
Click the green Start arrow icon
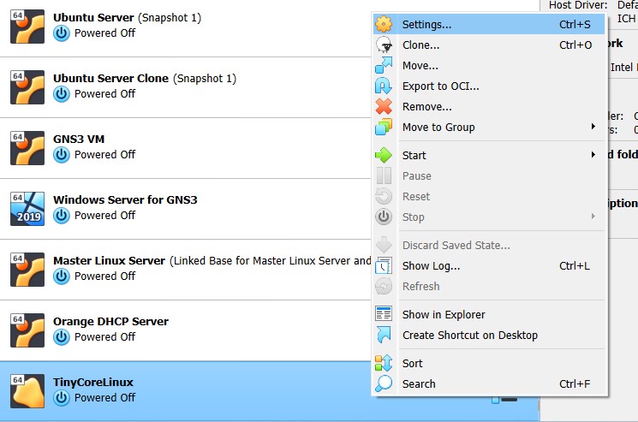coord(384,155)
